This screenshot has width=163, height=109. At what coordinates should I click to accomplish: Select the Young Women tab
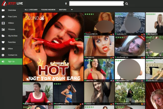48,10
